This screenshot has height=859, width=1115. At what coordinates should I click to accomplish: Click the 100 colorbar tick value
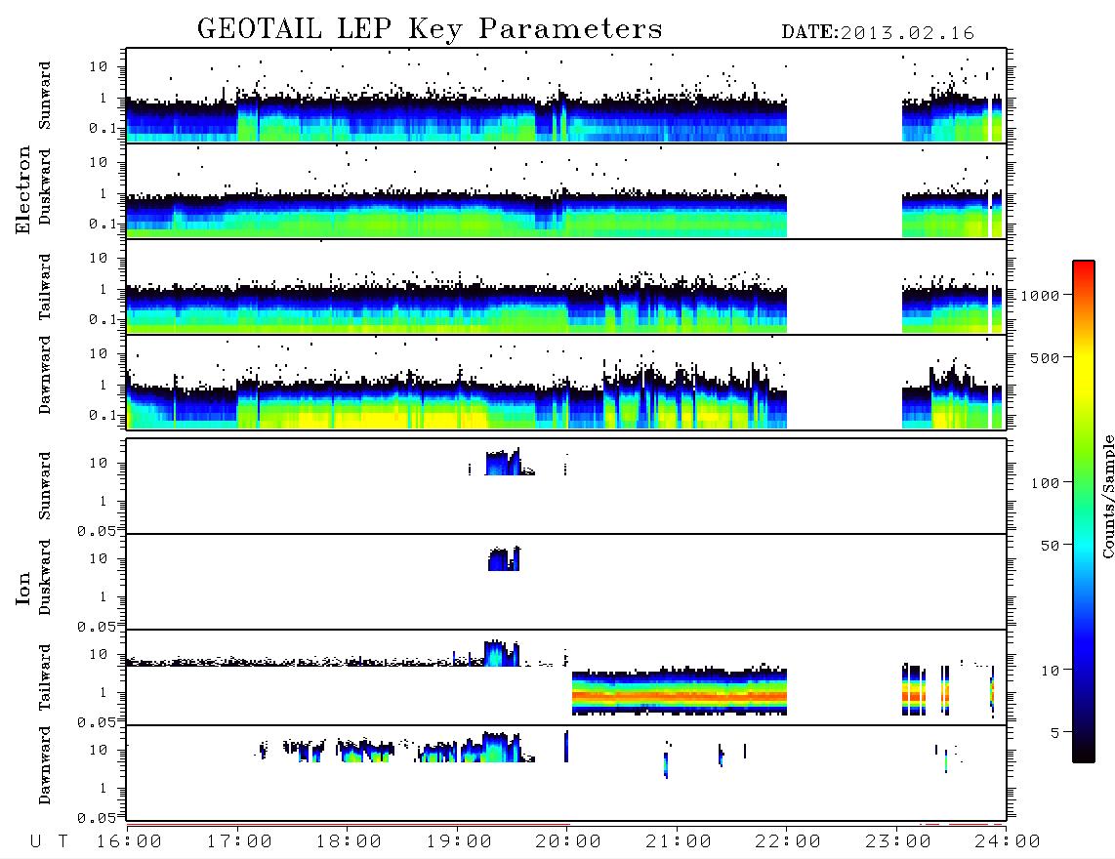(1045, 483)
